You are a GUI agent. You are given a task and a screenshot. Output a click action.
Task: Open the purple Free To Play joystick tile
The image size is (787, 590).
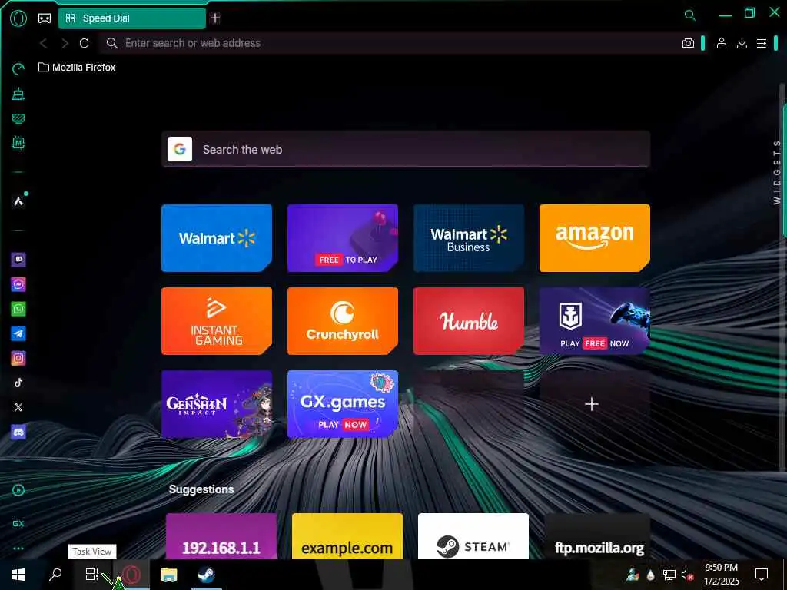pyautogui.click(x=343, y=238)
